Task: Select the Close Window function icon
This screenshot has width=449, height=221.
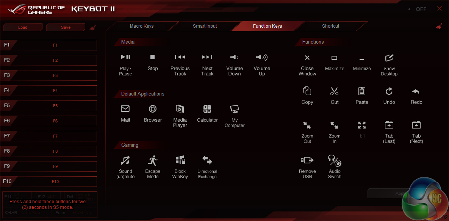Action: 307,58
